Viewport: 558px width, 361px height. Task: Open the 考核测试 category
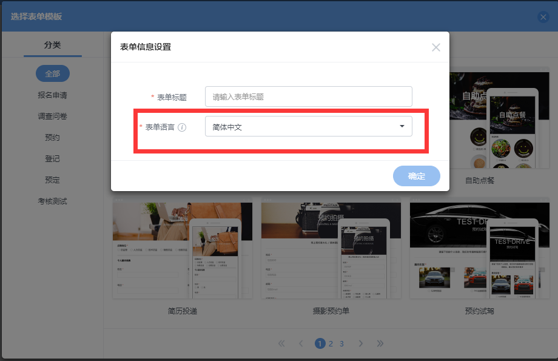click(x=52, y=201)
